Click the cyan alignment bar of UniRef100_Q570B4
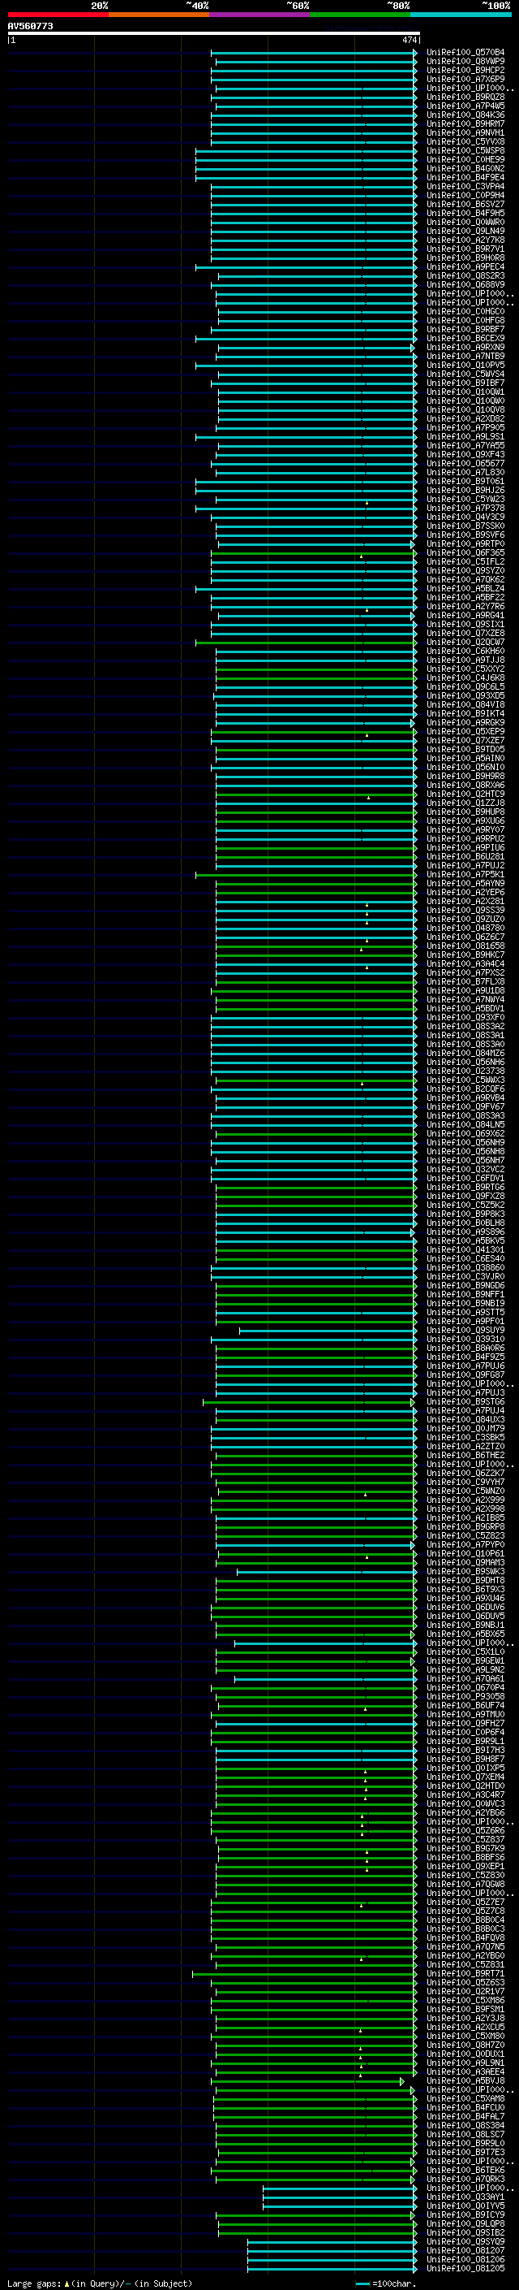 (x=314, y=53)
